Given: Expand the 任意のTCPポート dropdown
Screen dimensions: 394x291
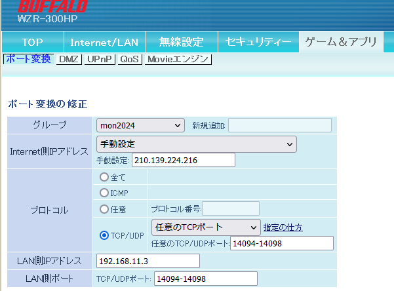Looking at the screenshot, I should click(x=205, y=227).
